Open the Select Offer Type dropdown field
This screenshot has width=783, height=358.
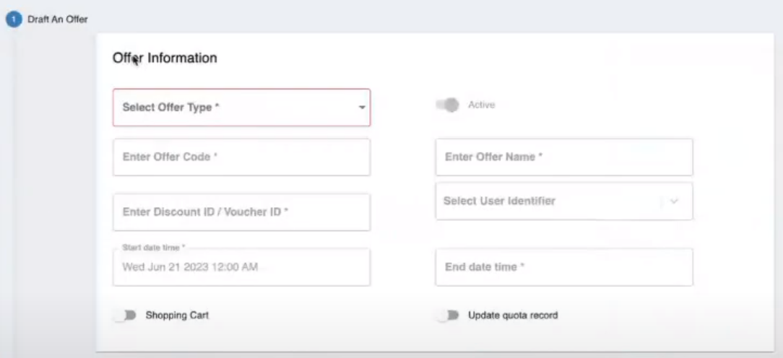231,108
